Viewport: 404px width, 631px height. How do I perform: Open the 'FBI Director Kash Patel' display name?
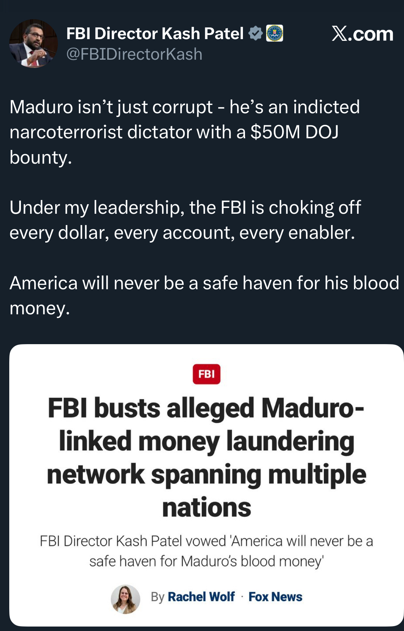tap(155, 34)
